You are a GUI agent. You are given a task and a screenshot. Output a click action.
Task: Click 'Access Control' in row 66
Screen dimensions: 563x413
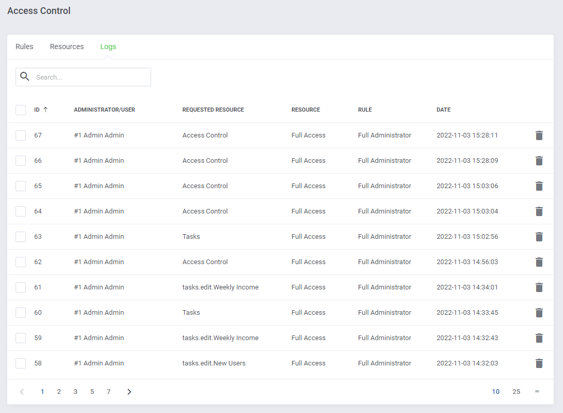205,161
